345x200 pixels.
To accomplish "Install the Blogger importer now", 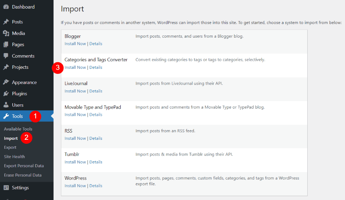I will [75, 44].
